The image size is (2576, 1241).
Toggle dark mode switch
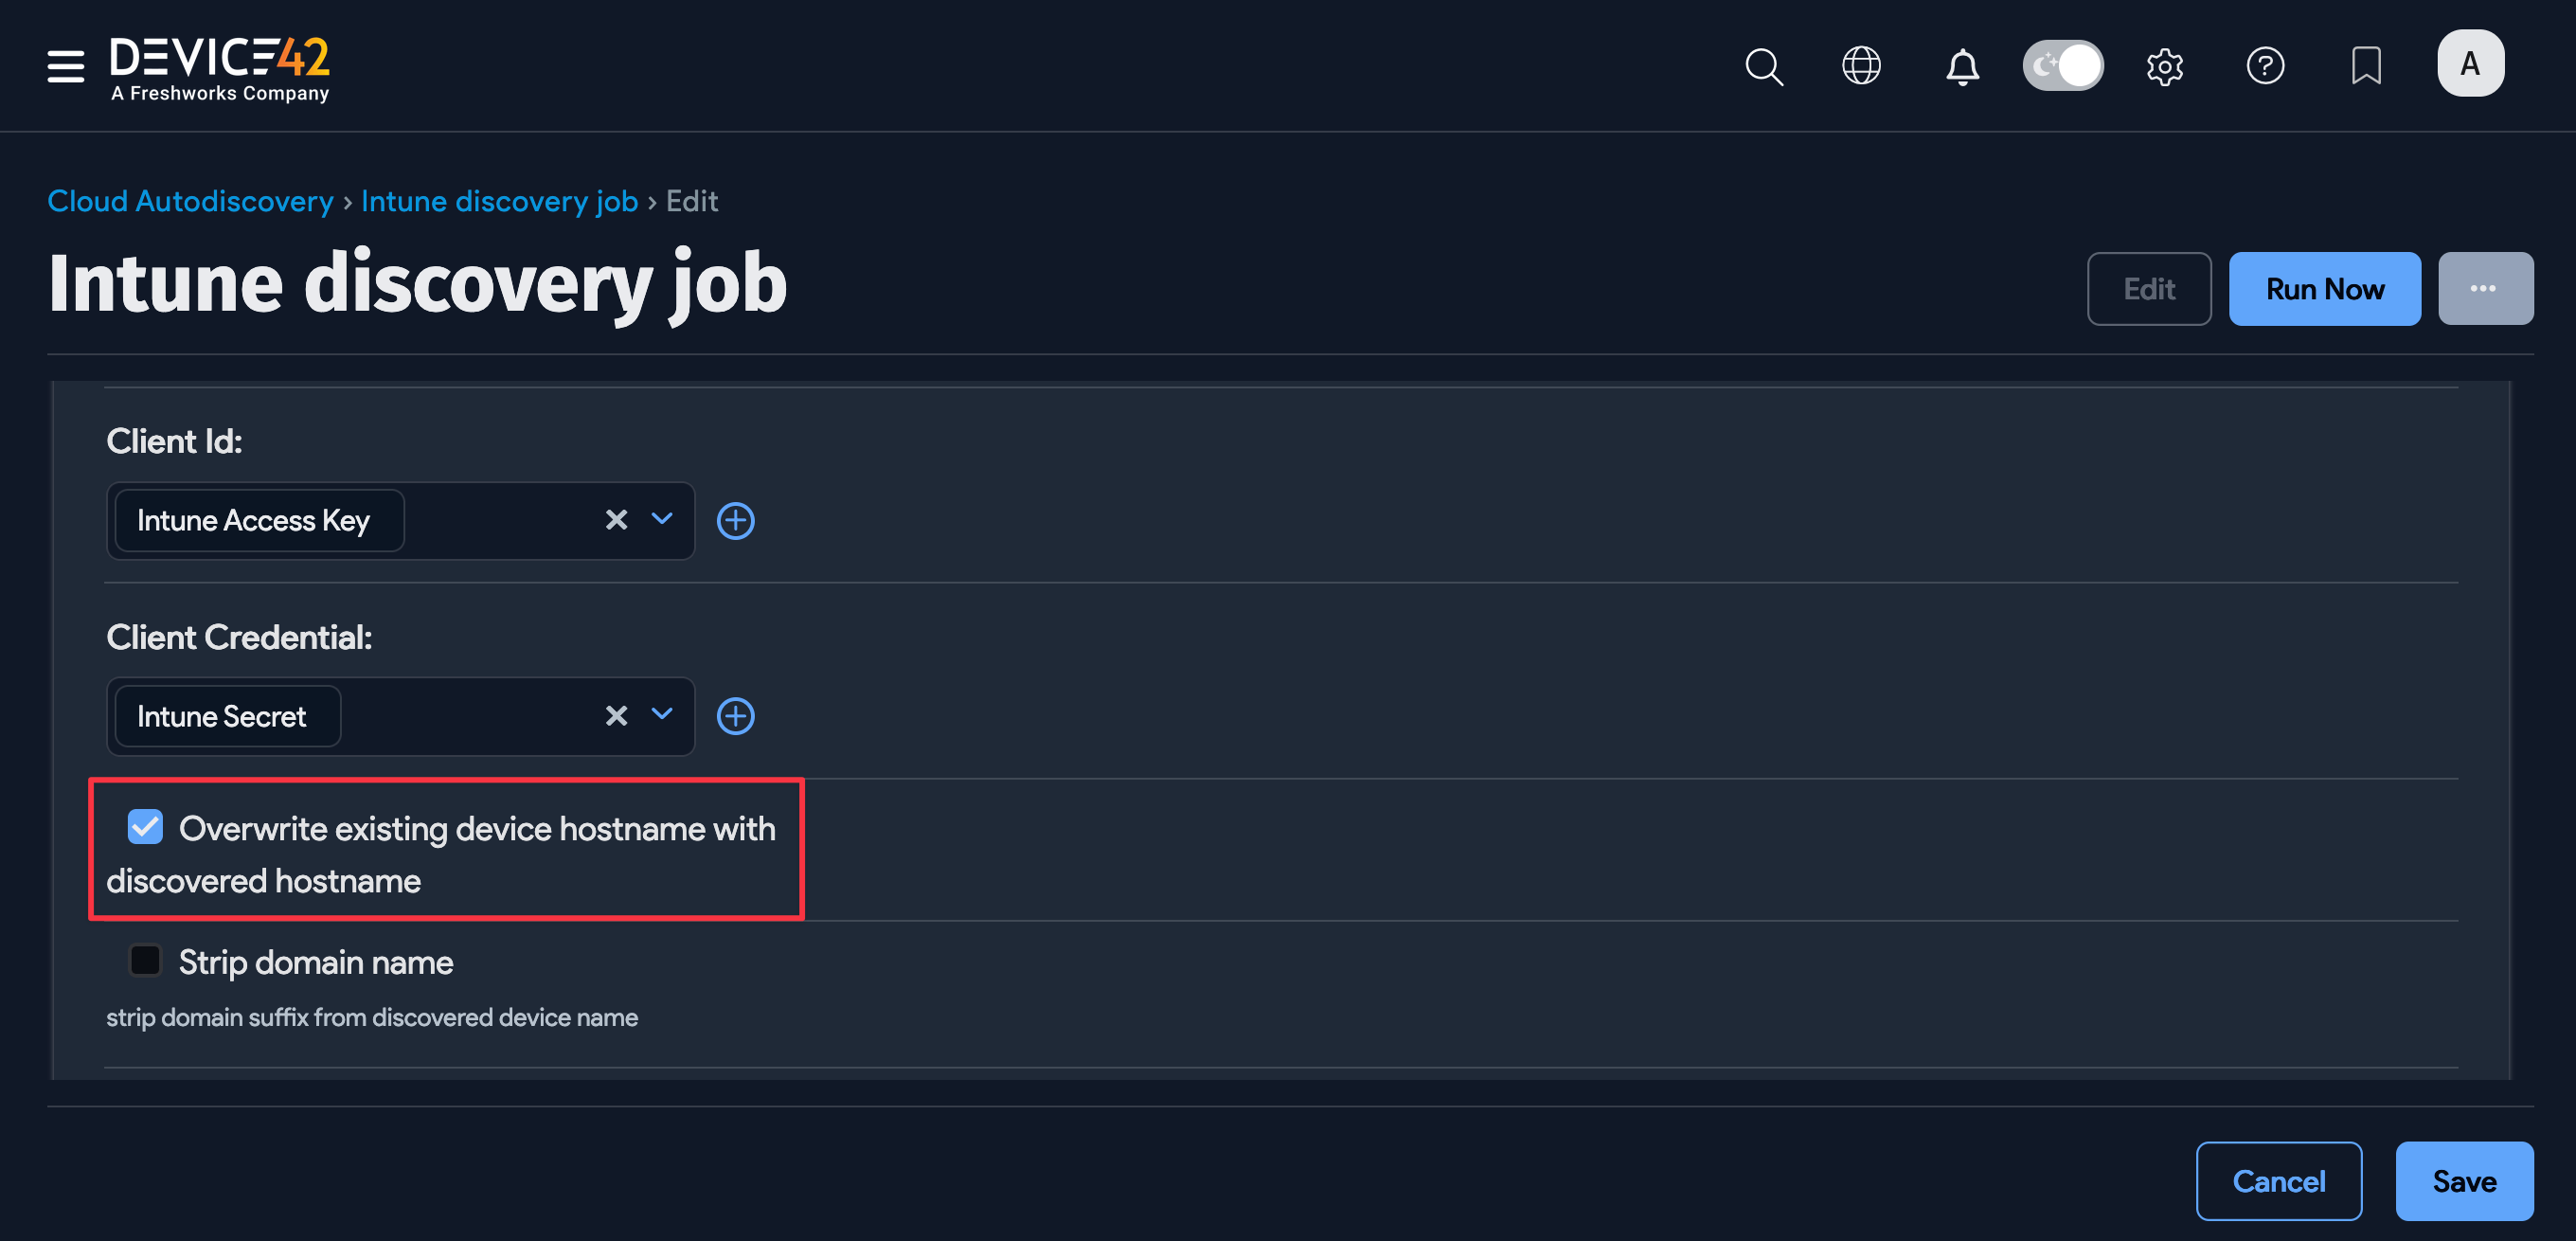2063,65
